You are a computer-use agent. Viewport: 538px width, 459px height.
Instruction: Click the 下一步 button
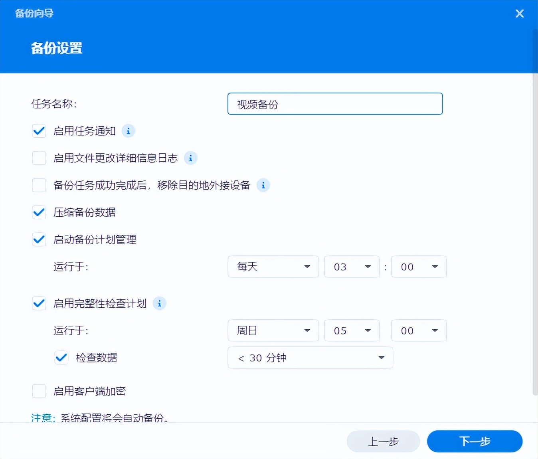475,441
